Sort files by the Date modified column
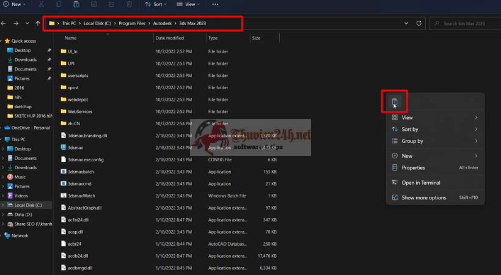The height and width of the screenshot is (275, 501). pos(170,38)
